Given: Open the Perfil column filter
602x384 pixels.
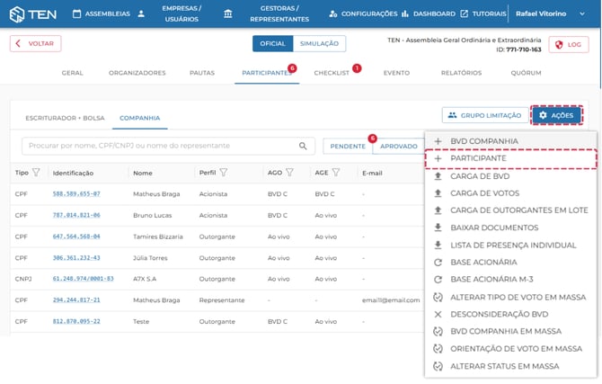Looking at the screenshot, I should 224,173.
